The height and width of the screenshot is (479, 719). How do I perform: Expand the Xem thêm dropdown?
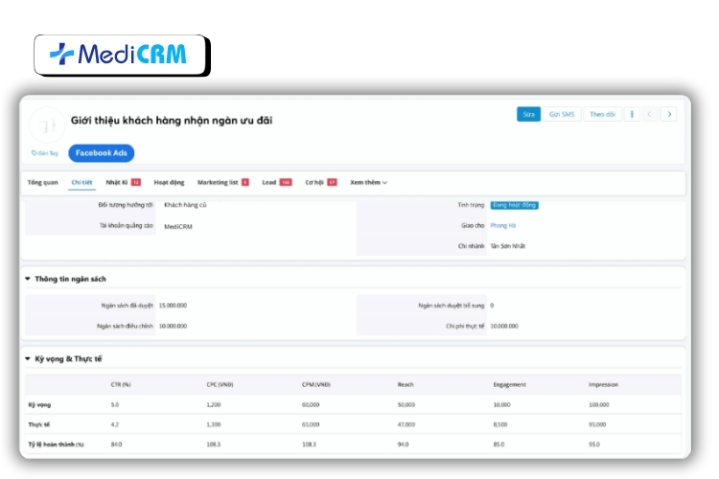click(369, 182)
